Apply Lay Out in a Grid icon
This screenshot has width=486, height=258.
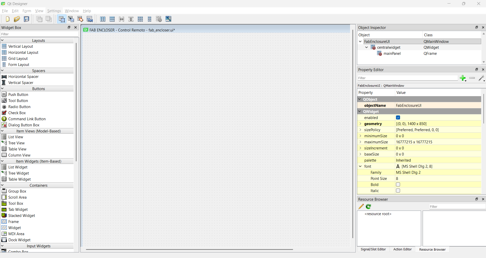140,19
